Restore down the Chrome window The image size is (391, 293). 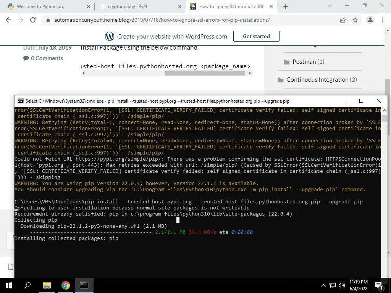point(365,5)
